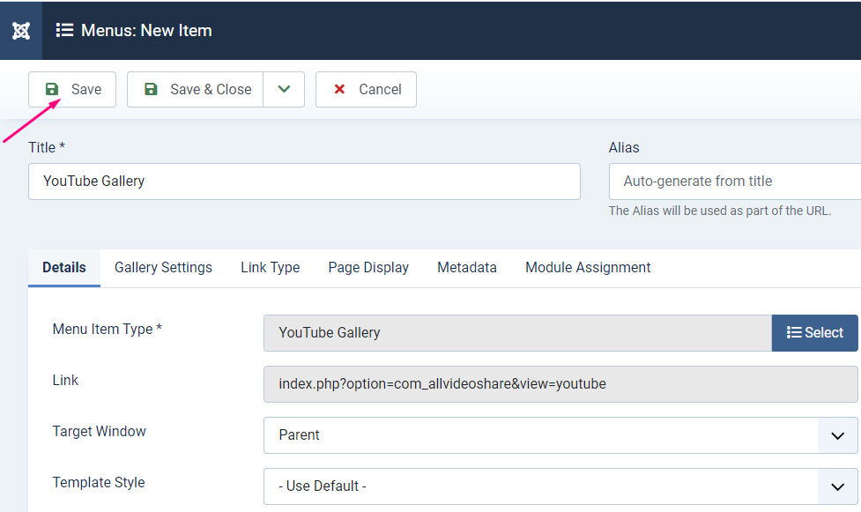Open the Link Type tab
The width and height of the screenshot is (861, 512).
click(271, 268)
